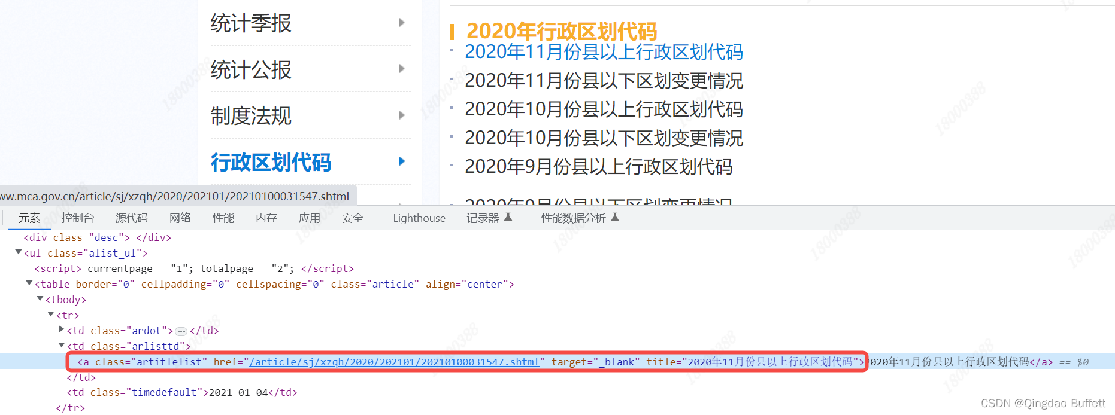The height and width of the screenshot is (415, 1115).
Task: Switch to the 源代码 DevTools tab
Action: pyautogui.click(x=132, y=218)
